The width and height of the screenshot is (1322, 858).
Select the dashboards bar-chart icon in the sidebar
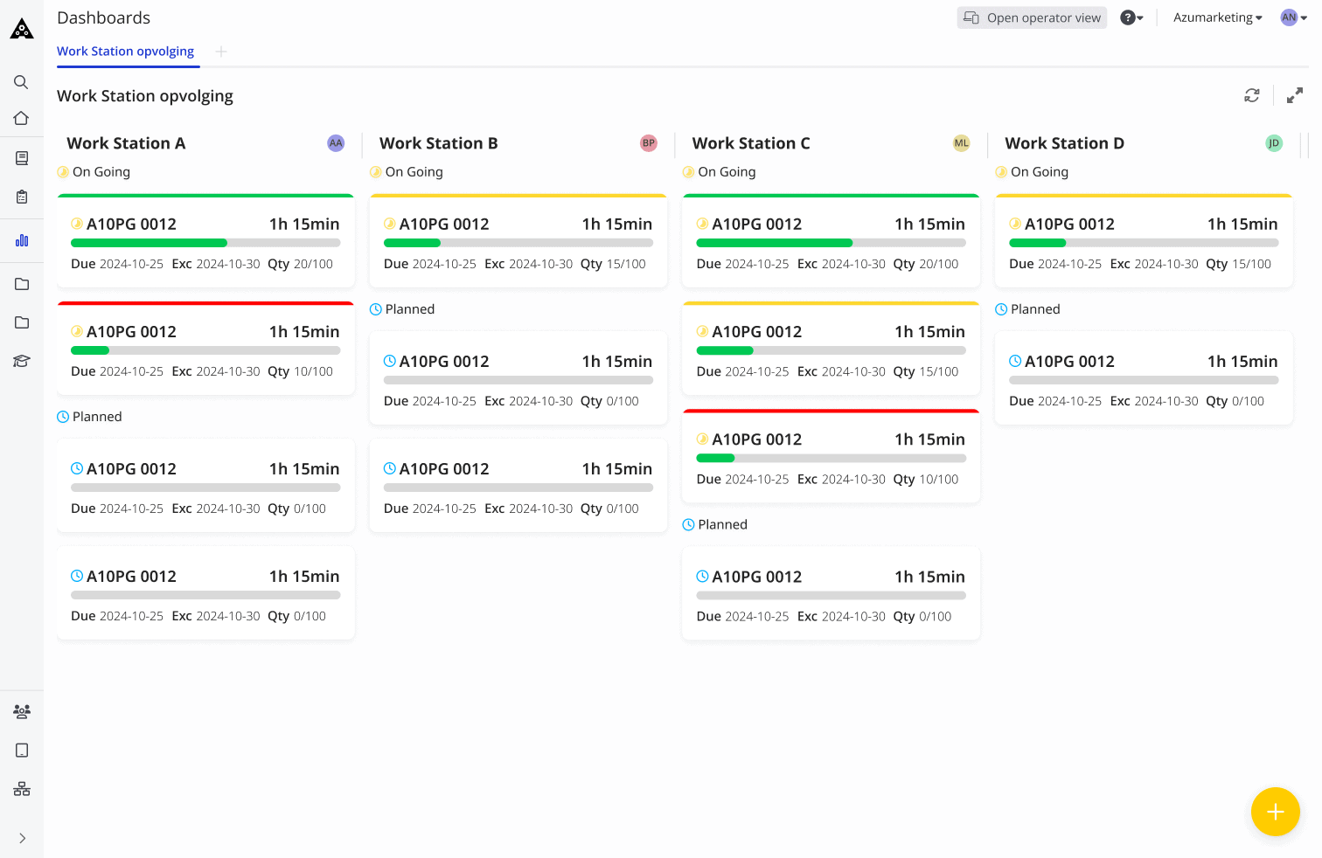(21, 239)
